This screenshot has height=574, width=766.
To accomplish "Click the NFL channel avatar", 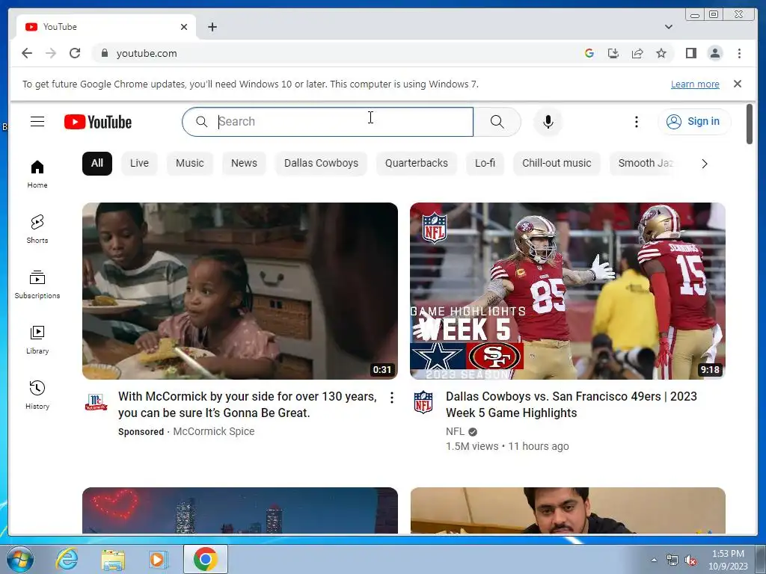I will pos(423,401).
